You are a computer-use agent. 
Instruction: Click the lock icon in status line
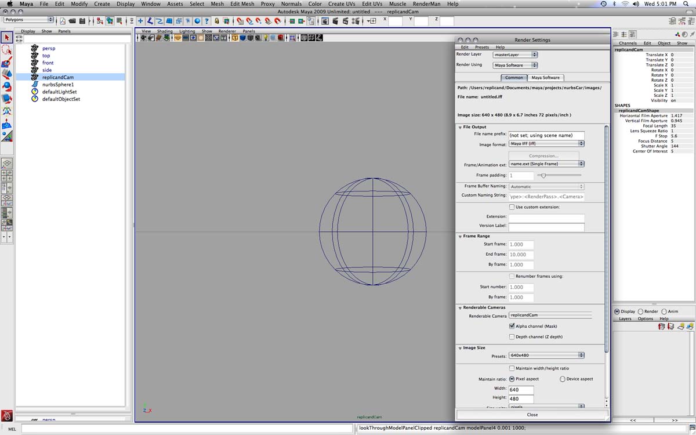217,21
